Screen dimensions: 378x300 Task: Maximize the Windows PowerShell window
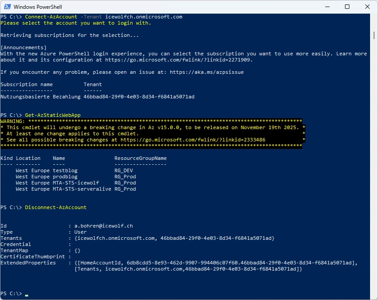pyautogui.click(x=347, y=7)
